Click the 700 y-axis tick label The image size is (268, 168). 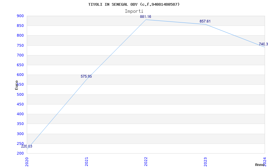click(20, 55)
